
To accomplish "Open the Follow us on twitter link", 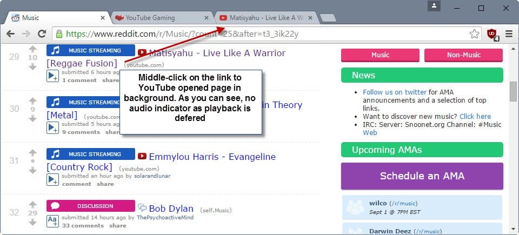I will (x=395, y=92).
